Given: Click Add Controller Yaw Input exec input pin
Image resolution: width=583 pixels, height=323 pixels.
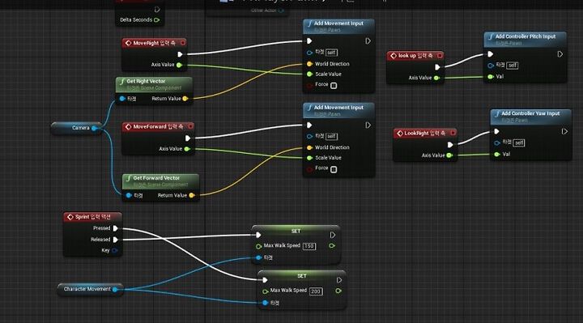Looking at the screenshot, I should click(x=496, y=132).
